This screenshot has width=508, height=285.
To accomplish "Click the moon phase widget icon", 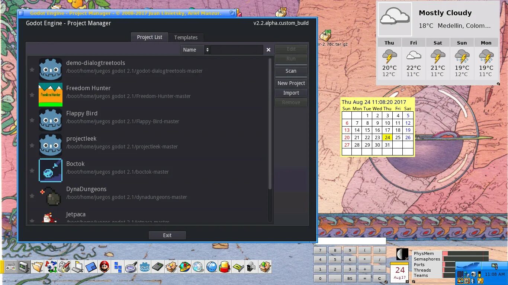I will [x=402, y=255].
